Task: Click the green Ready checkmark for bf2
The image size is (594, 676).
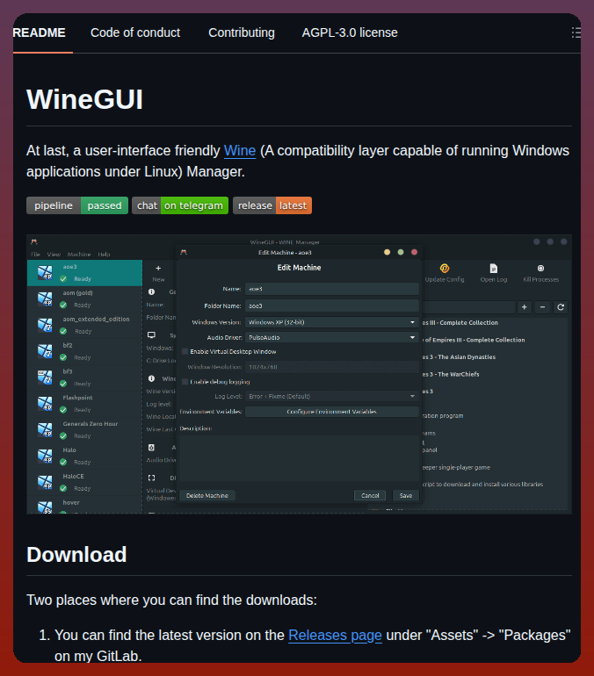Action: (x=63, y=357)
